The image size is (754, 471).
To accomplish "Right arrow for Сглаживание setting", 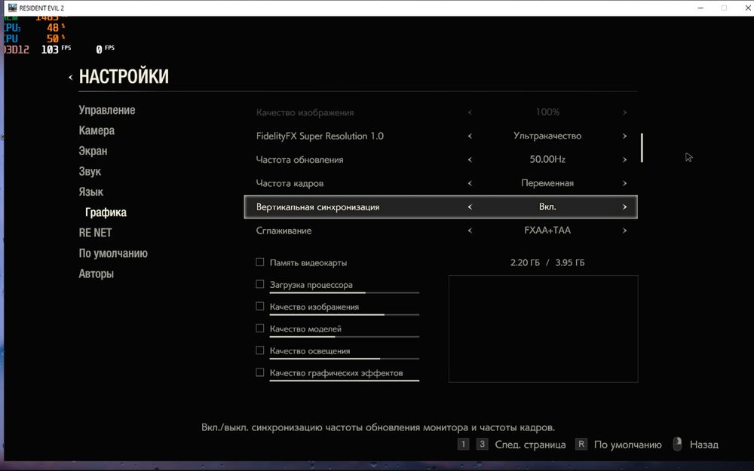I will (624, 231).
